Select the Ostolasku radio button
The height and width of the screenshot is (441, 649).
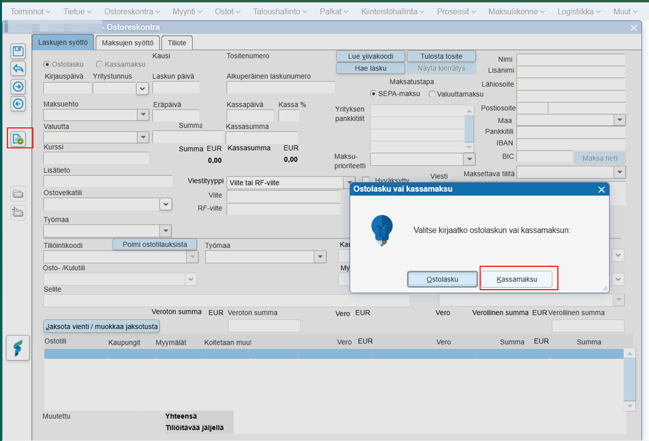point(47,64)
